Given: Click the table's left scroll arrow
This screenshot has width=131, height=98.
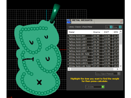Looking at the screenshot, I should [69, 69].
